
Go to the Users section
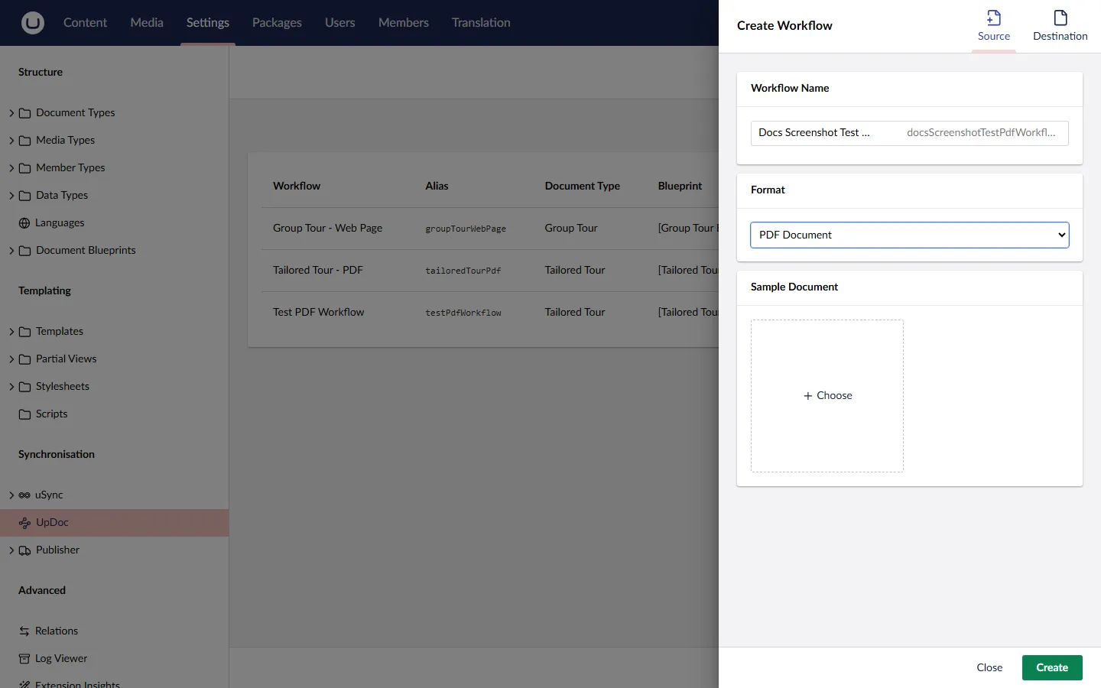point(339,23)
